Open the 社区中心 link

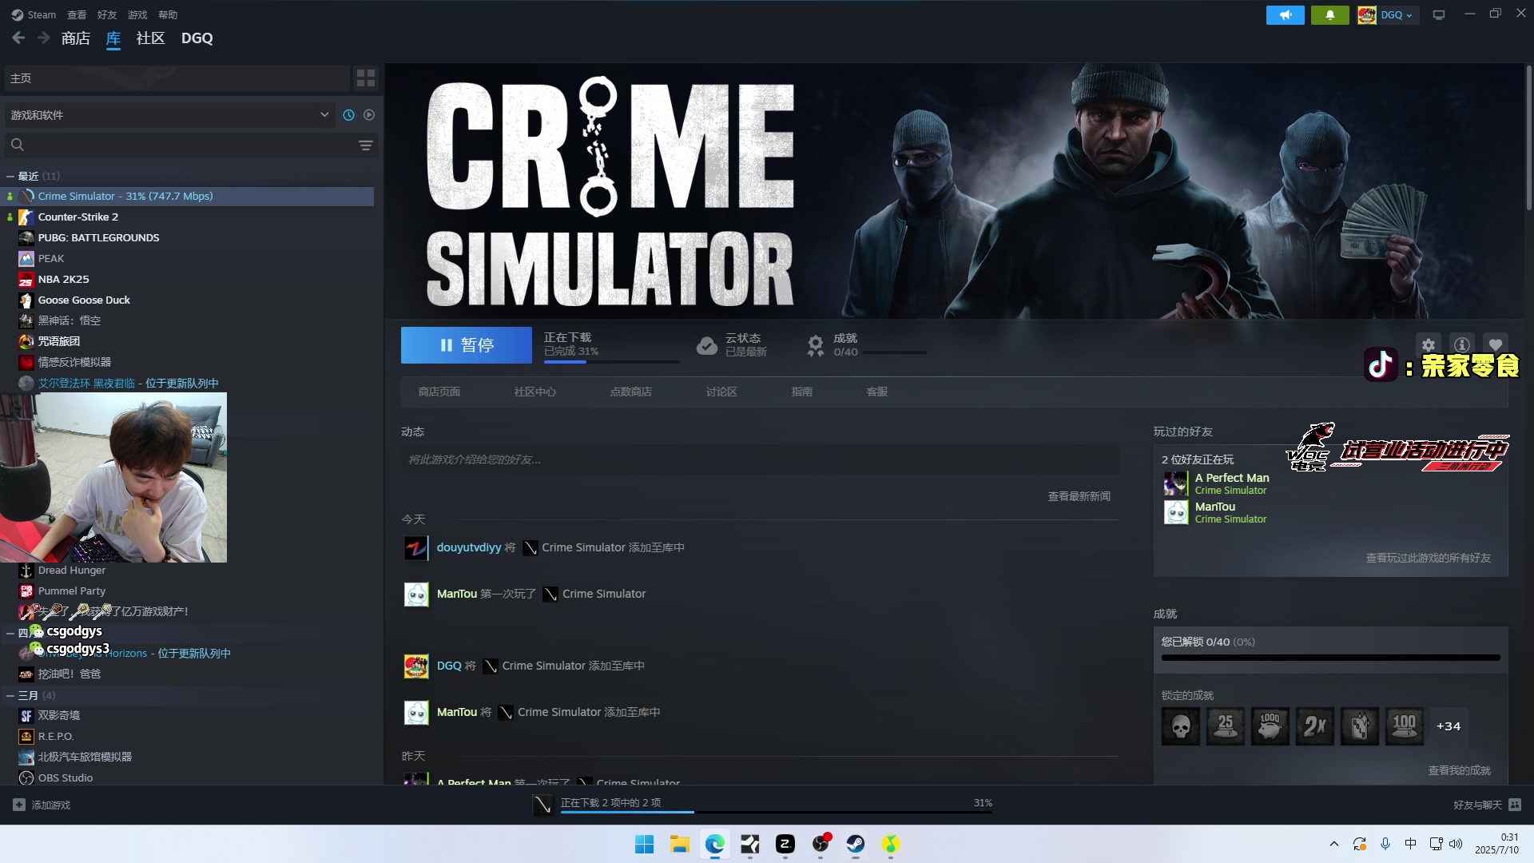tap(535, 392)
